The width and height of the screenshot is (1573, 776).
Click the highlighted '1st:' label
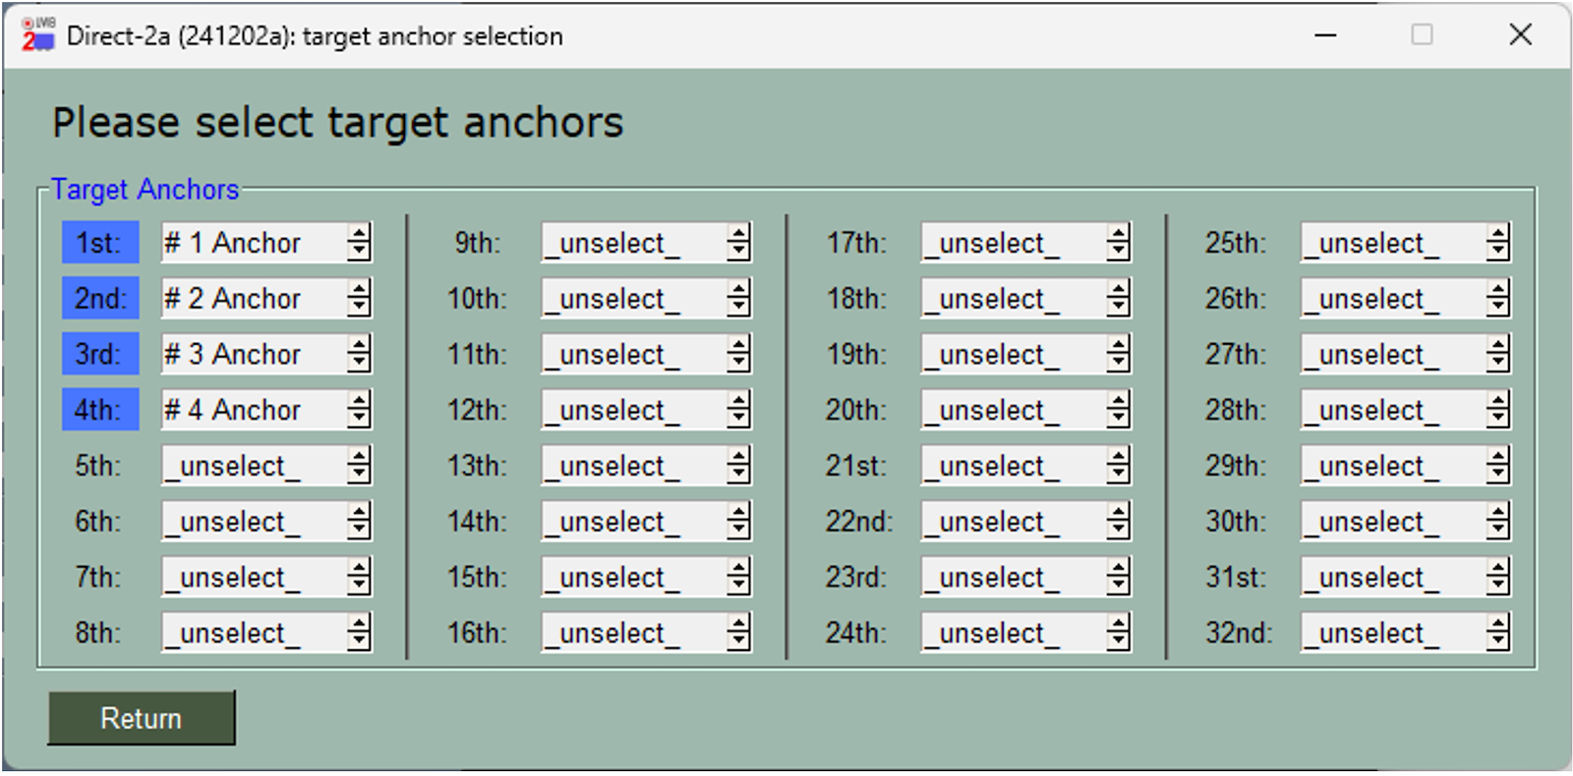(x=99, y=243)
